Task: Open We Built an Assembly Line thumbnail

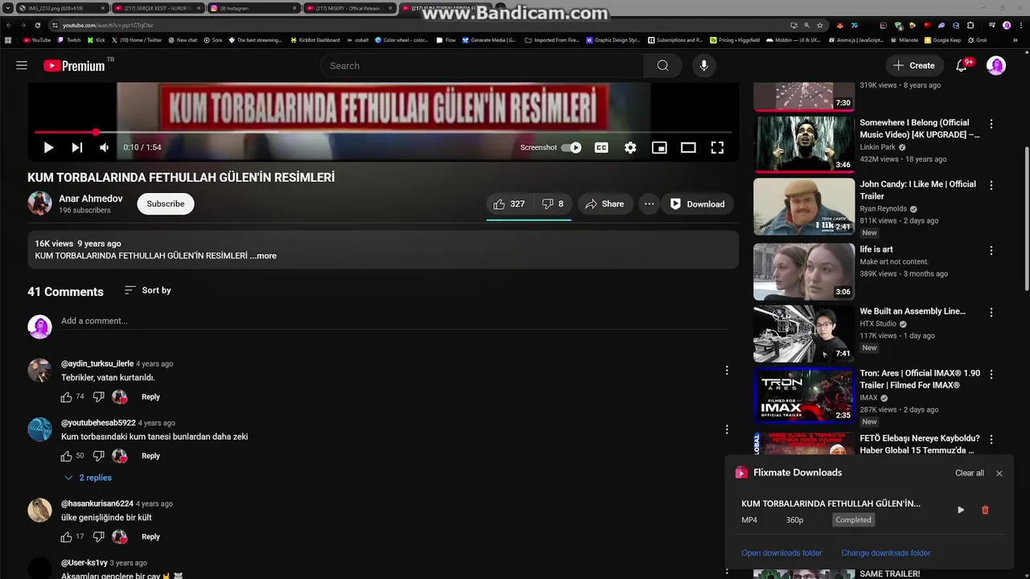Action: coord(804,334)
